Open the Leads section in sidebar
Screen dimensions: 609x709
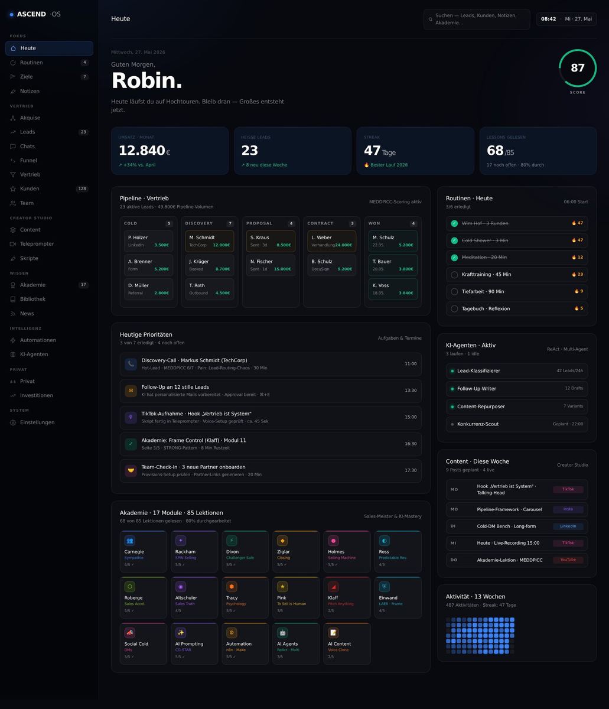click(49, 132)
